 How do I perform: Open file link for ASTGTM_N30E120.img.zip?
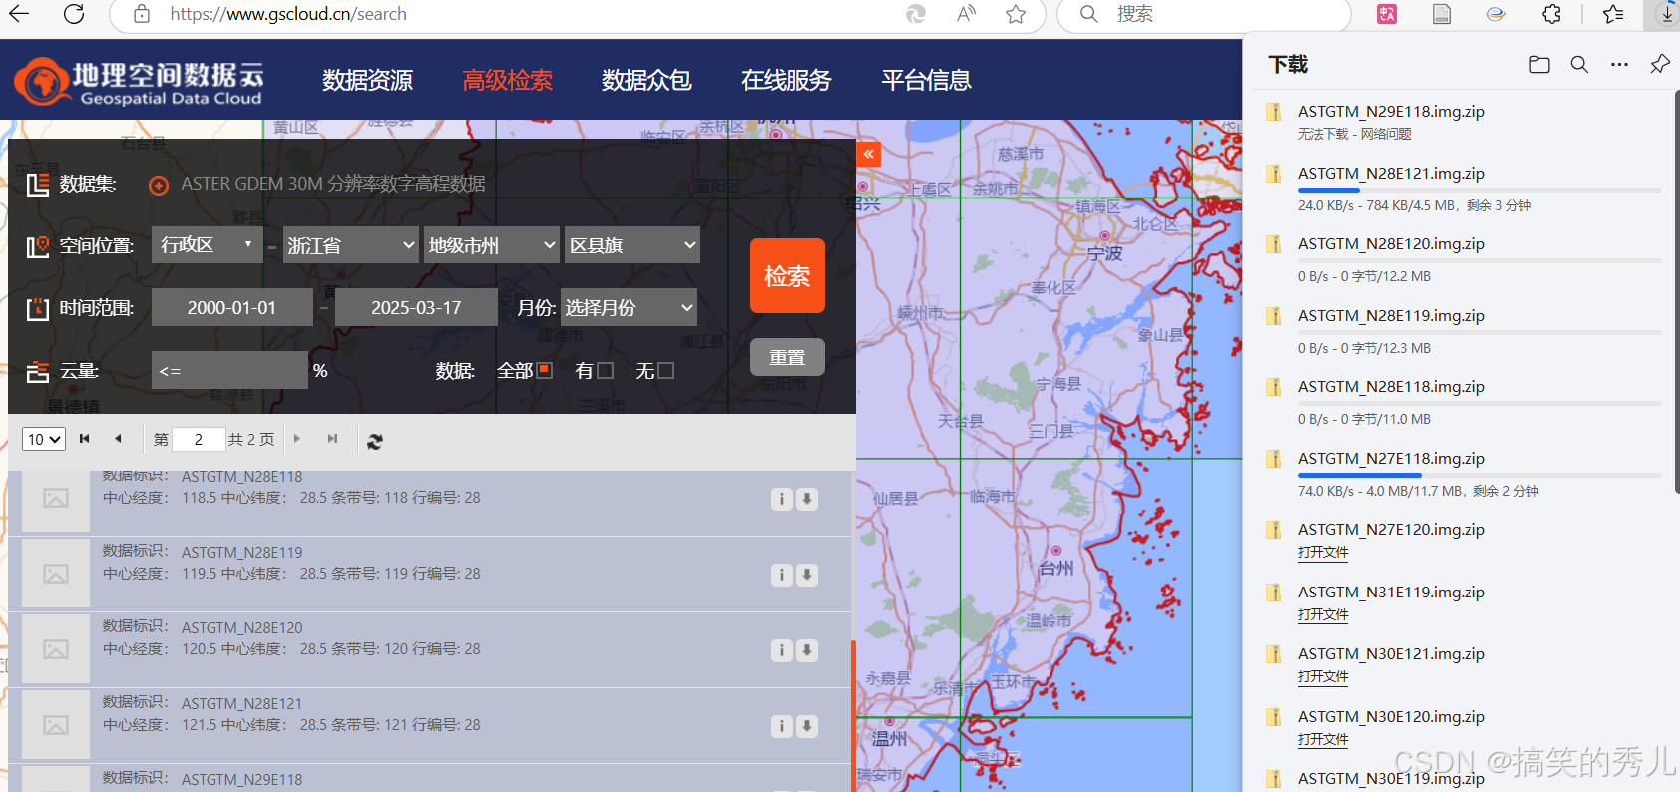(x=1323, y=740)
